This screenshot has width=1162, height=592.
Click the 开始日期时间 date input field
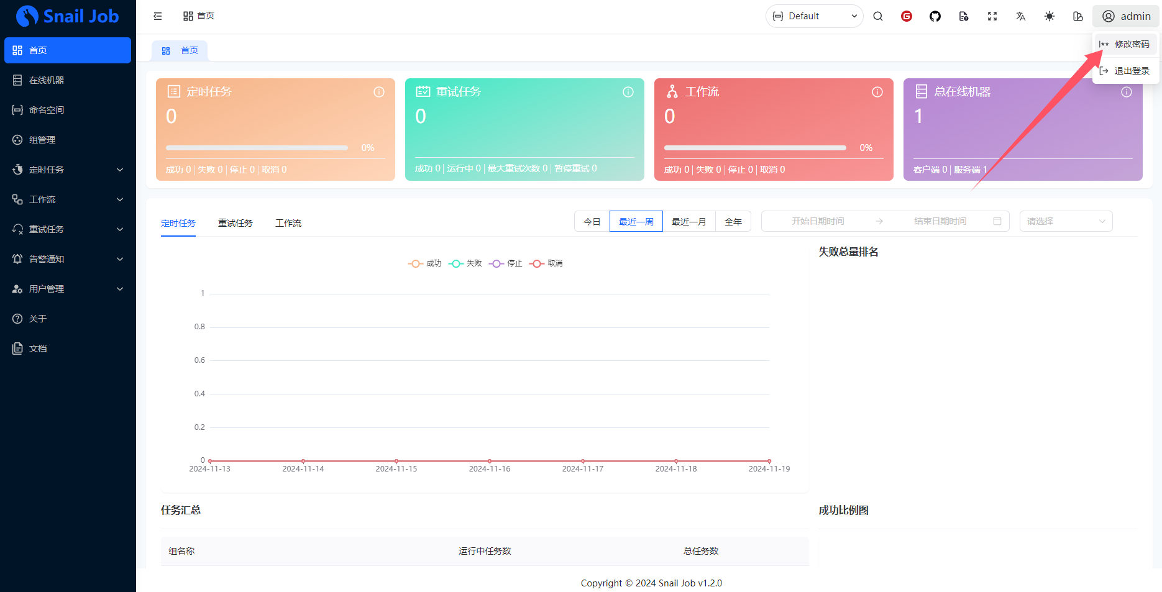[x=817, y=221]
